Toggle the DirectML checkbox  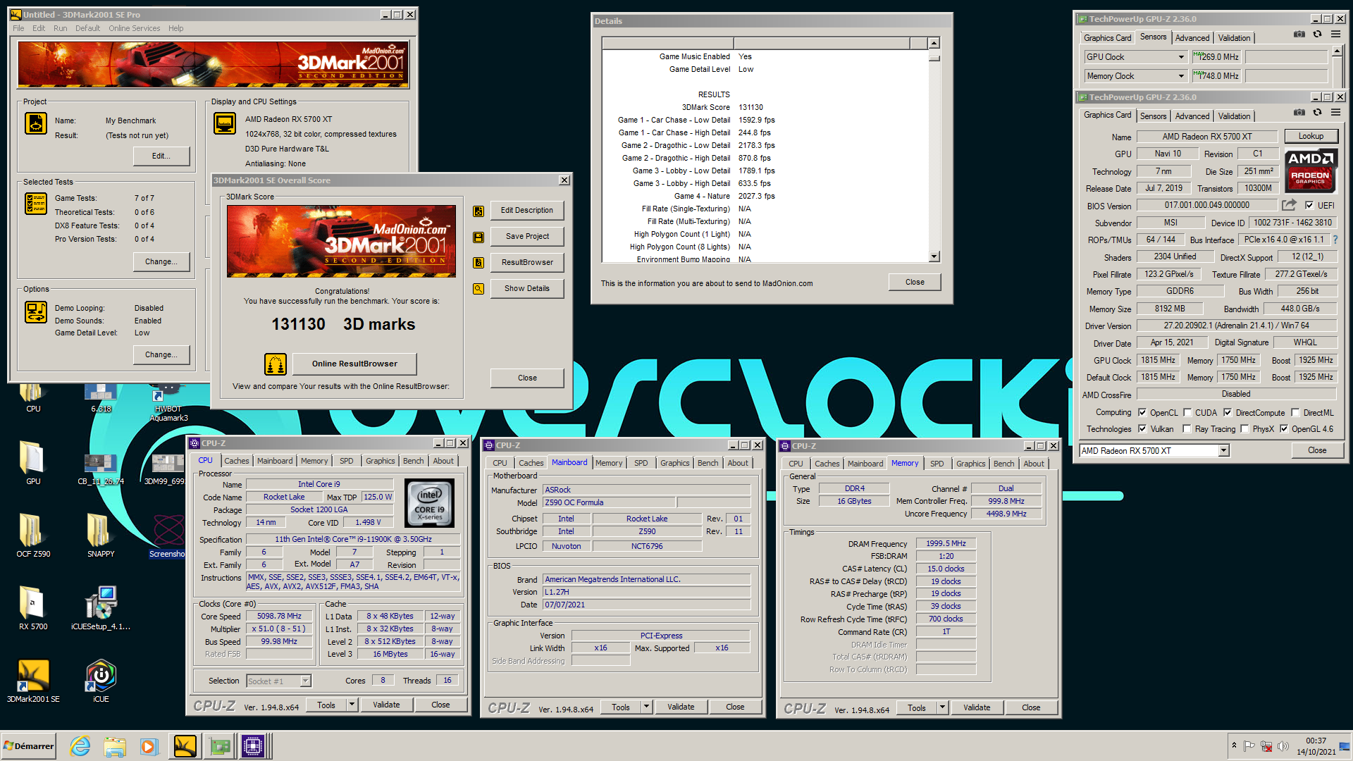point(1295,413)
